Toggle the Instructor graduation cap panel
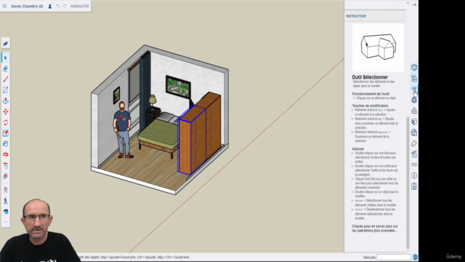 pyautogui.click(x=414, y=90)
